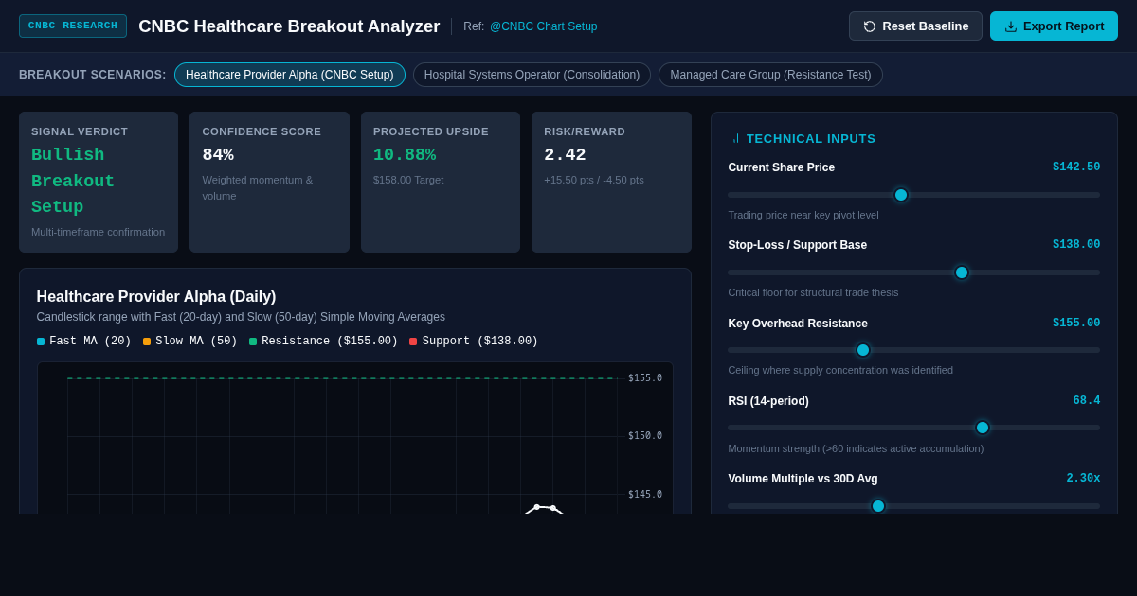Select Healthcare Provider Alpha (CNBC Setup) scenario

(x=290, y=75)
